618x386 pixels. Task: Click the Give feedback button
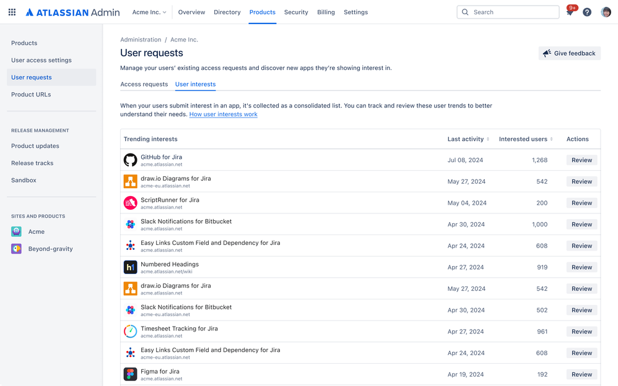(570, 53)
